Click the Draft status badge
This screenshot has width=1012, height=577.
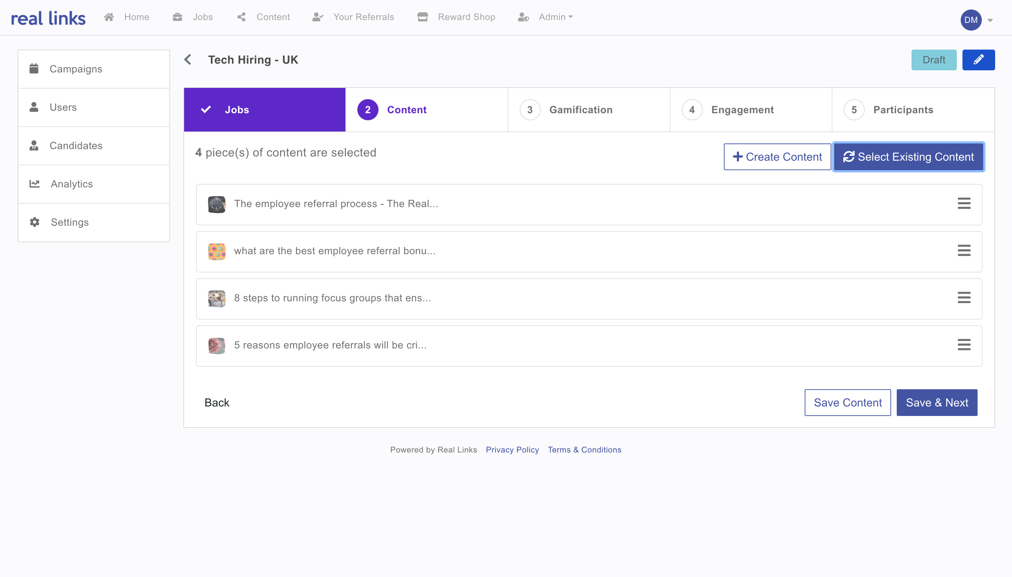point(933,60)
